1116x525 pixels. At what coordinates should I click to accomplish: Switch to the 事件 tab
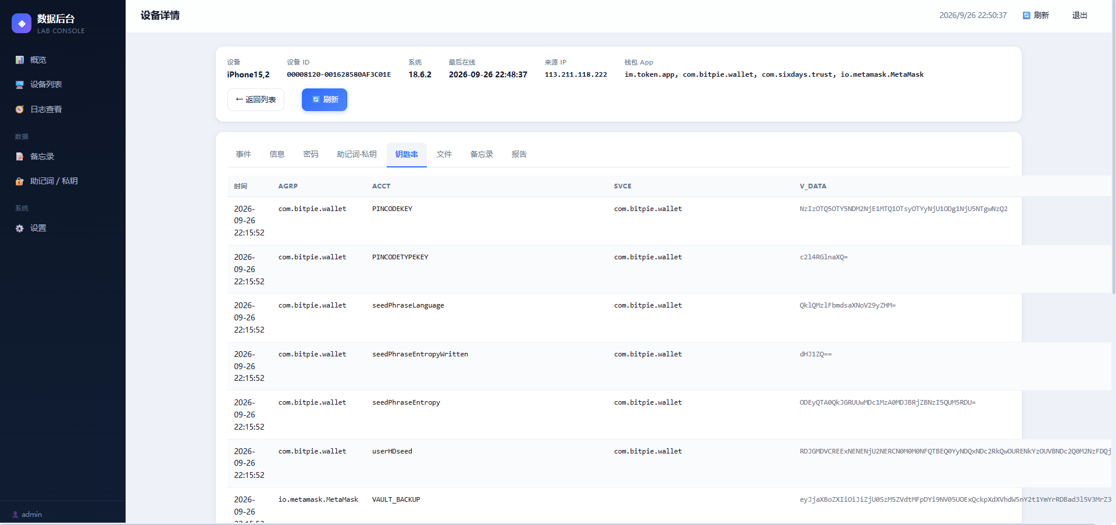click(x=244, y=154)
